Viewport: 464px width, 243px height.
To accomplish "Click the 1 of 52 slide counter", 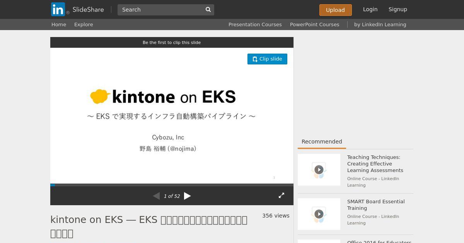I will point(172,196).
